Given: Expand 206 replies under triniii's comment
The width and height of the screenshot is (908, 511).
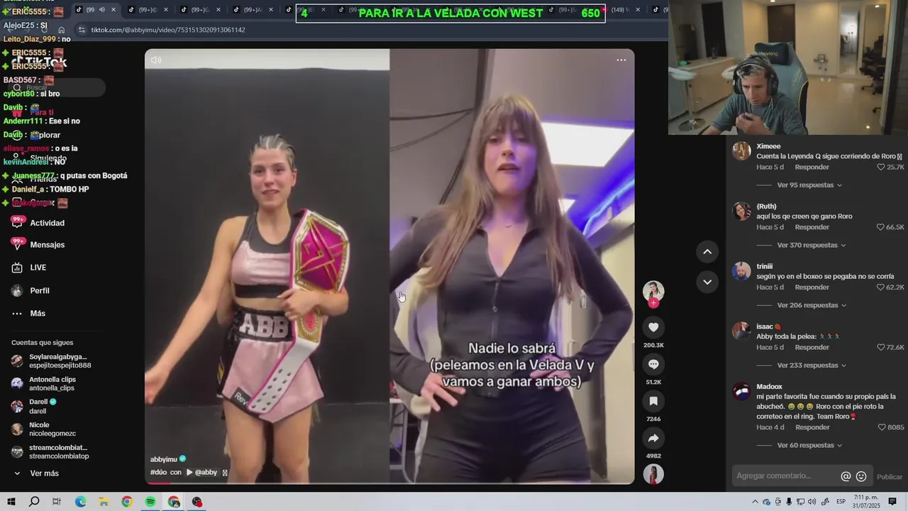Looking at the screenshot, I should (x=812, y=305).
